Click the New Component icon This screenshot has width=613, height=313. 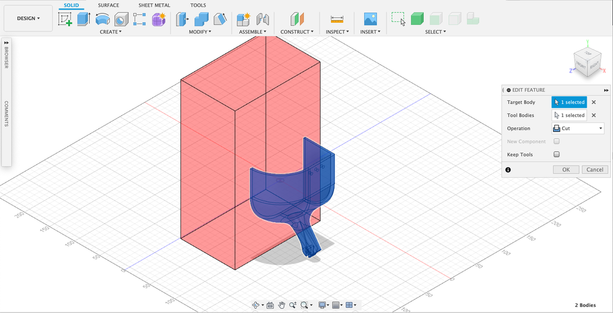(x=244, y=19)
